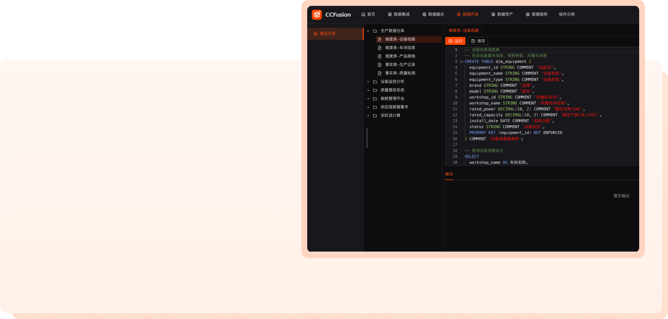Switch to 组件示例 in navigation
This screenshot has width=668, height=319.
coord(567,14)
